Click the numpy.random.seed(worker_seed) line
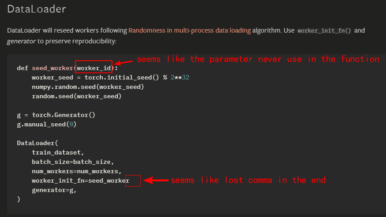The height and width of the screenshot is (217, 386). (x=87, y=87)
